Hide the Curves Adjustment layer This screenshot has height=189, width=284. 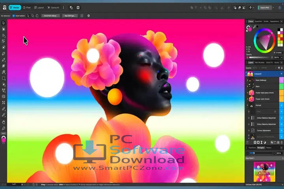click(282, 130)
